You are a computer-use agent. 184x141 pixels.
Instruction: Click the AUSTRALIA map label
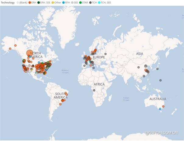point(158,99)
